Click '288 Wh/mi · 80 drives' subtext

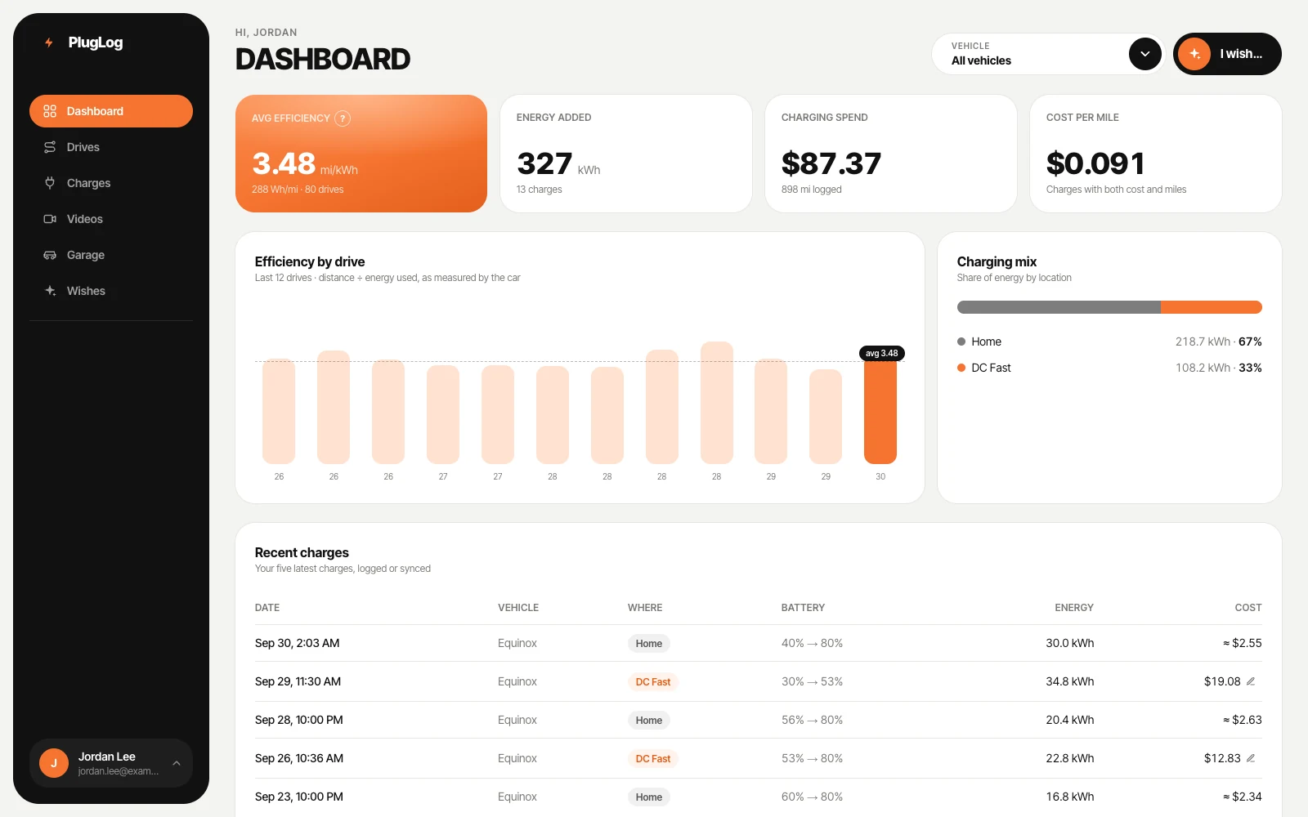[298, 190]
